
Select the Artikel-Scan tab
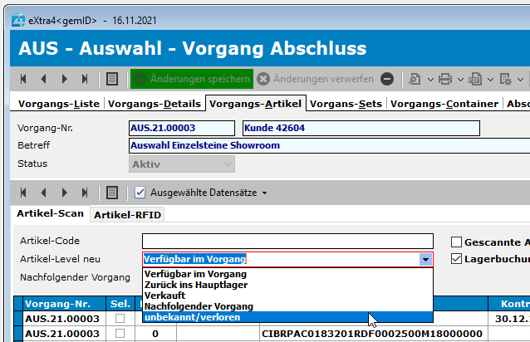point(51,213)
